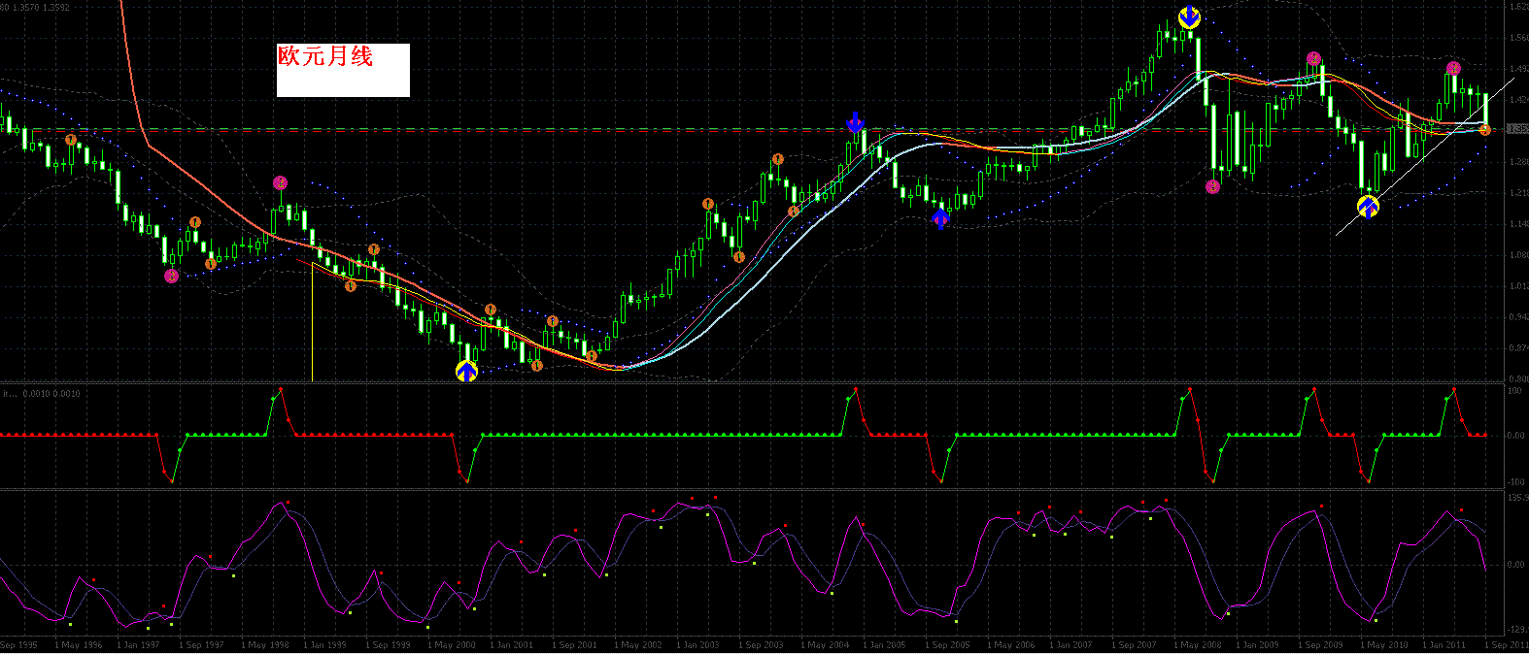Click the orange marker below the early-2002 candle
Screen dimensions: 1529x654
591,356
